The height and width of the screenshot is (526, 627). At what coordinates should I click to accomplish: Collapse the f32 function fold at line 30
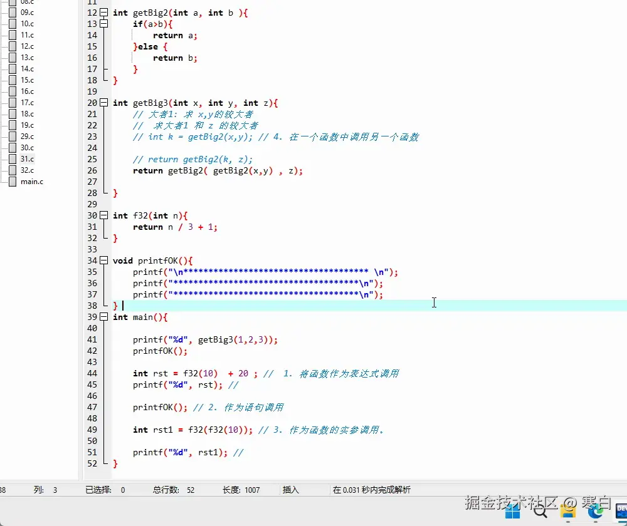coord(103,215)
